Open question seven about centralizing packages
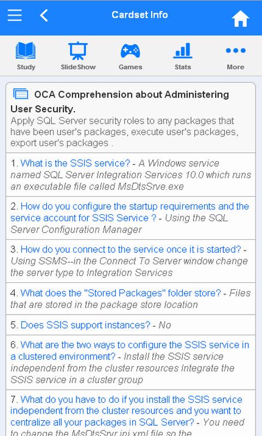 [x=126, y=411]
